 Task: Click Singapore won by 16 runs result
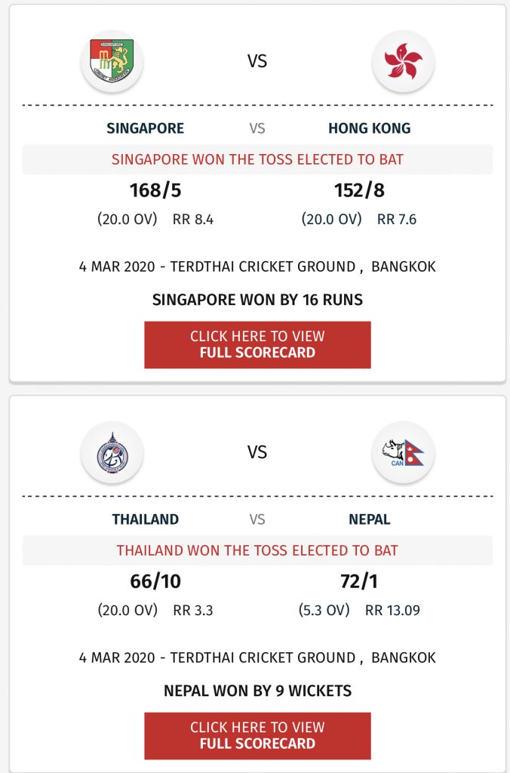(257, 300)
